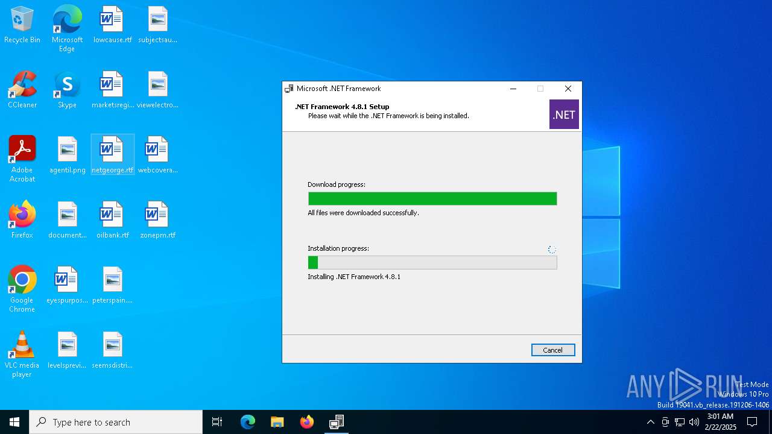Open the volume control tray icon
This screenshot has width=772, height=434.
[x=694, y=422]
